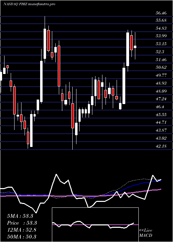Click the 53.15 price axis label
The height and width of the screenshot is (242, 173).
point(161,44)
